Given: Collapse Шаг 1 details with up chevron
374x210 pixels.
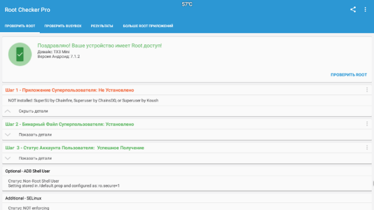Looking at the screenshot, I should point(8,111).
